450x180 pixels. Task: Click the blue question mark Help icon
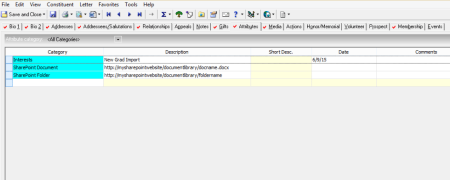click(236, 14)
